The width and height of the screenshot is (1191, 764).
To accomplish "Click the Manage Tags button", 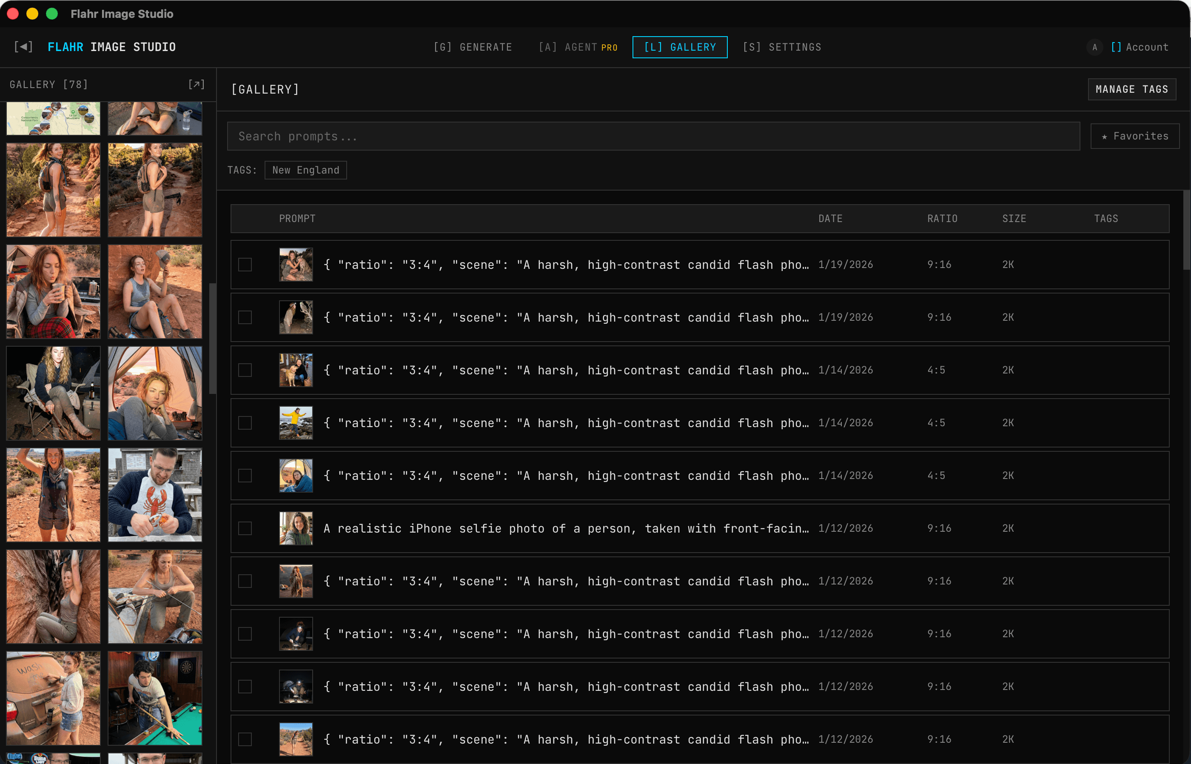I will click(1131, 89).
